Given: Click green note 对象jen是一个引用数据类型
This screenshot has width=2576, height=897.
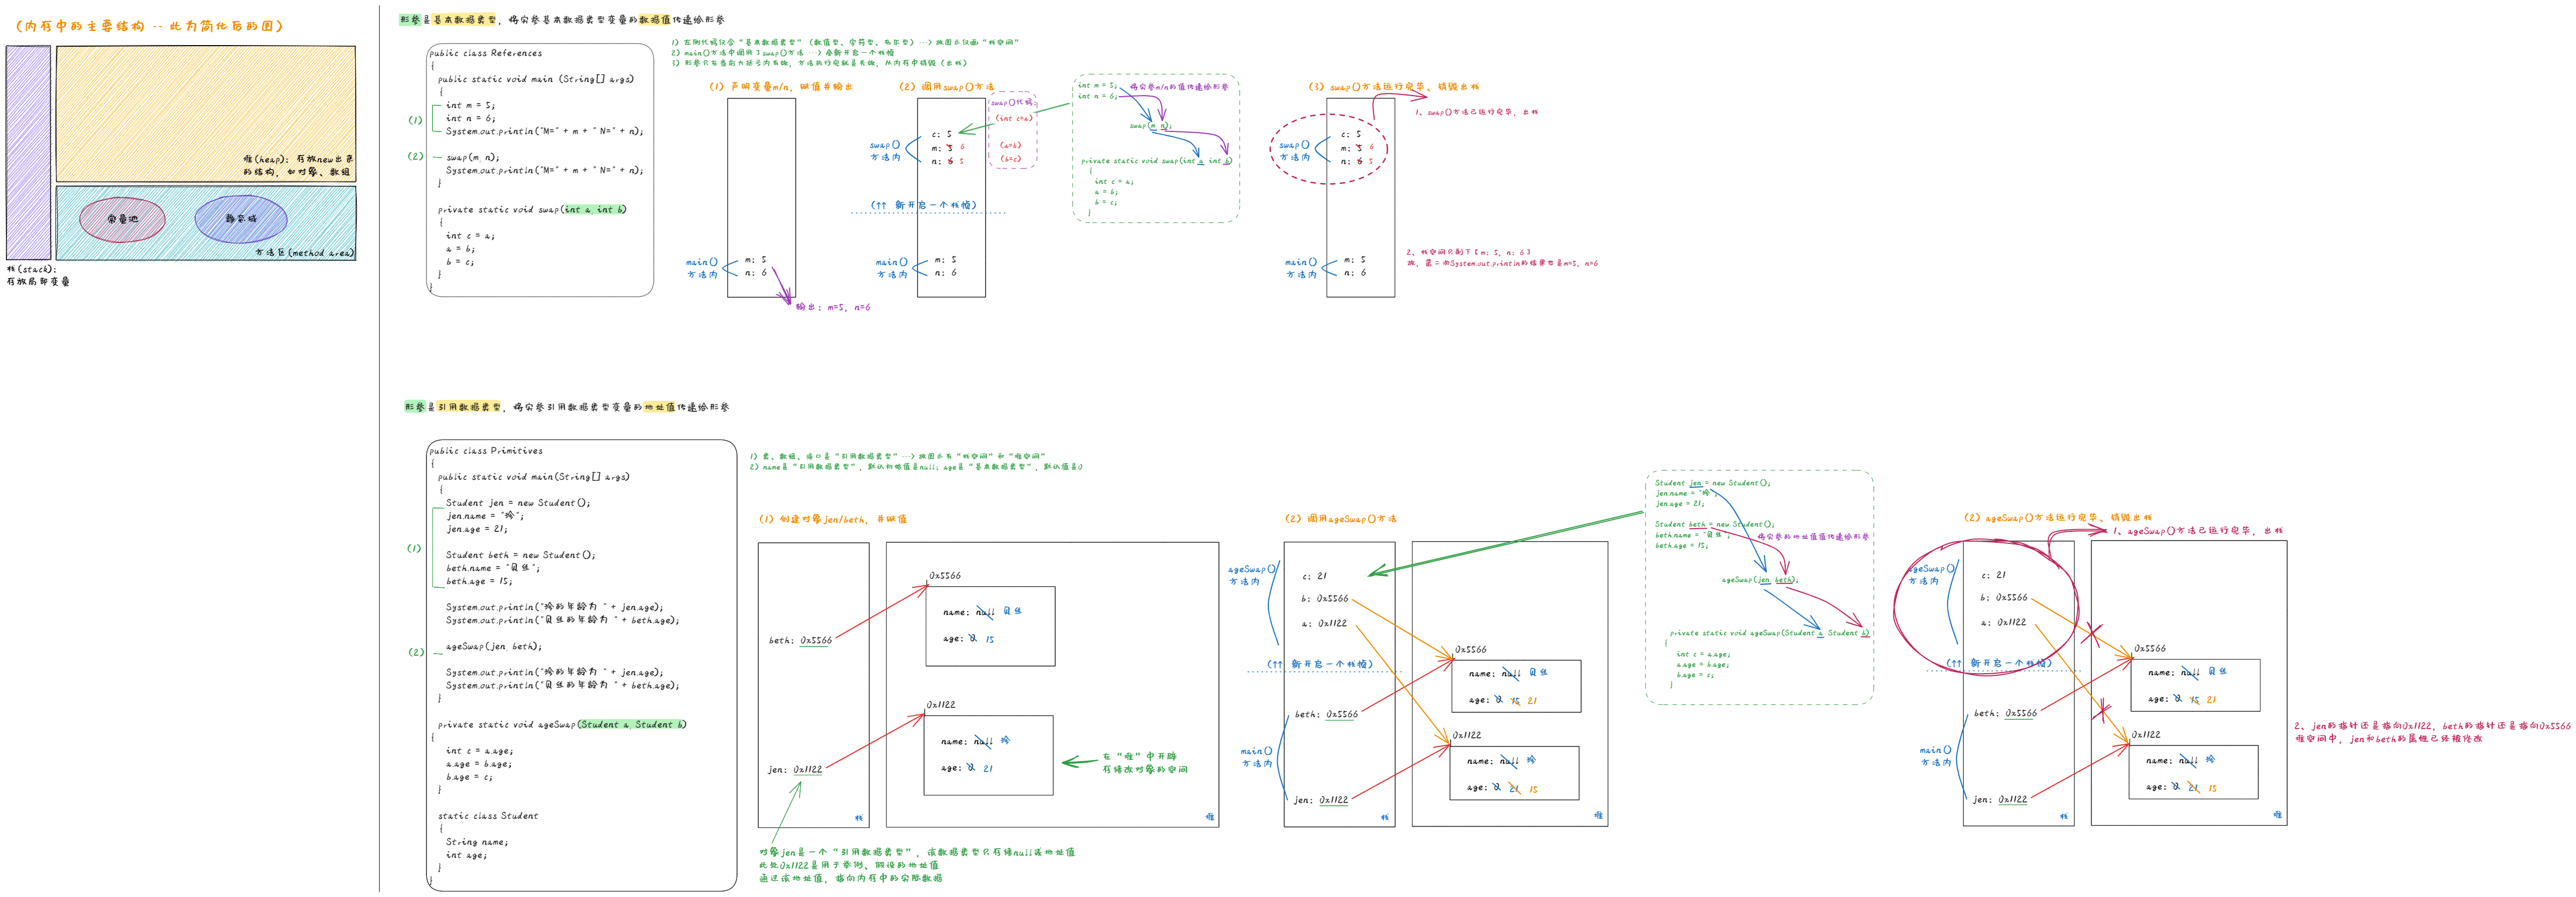Looking at the screenshot, I should pyautogui.click(x=917, y=865).
